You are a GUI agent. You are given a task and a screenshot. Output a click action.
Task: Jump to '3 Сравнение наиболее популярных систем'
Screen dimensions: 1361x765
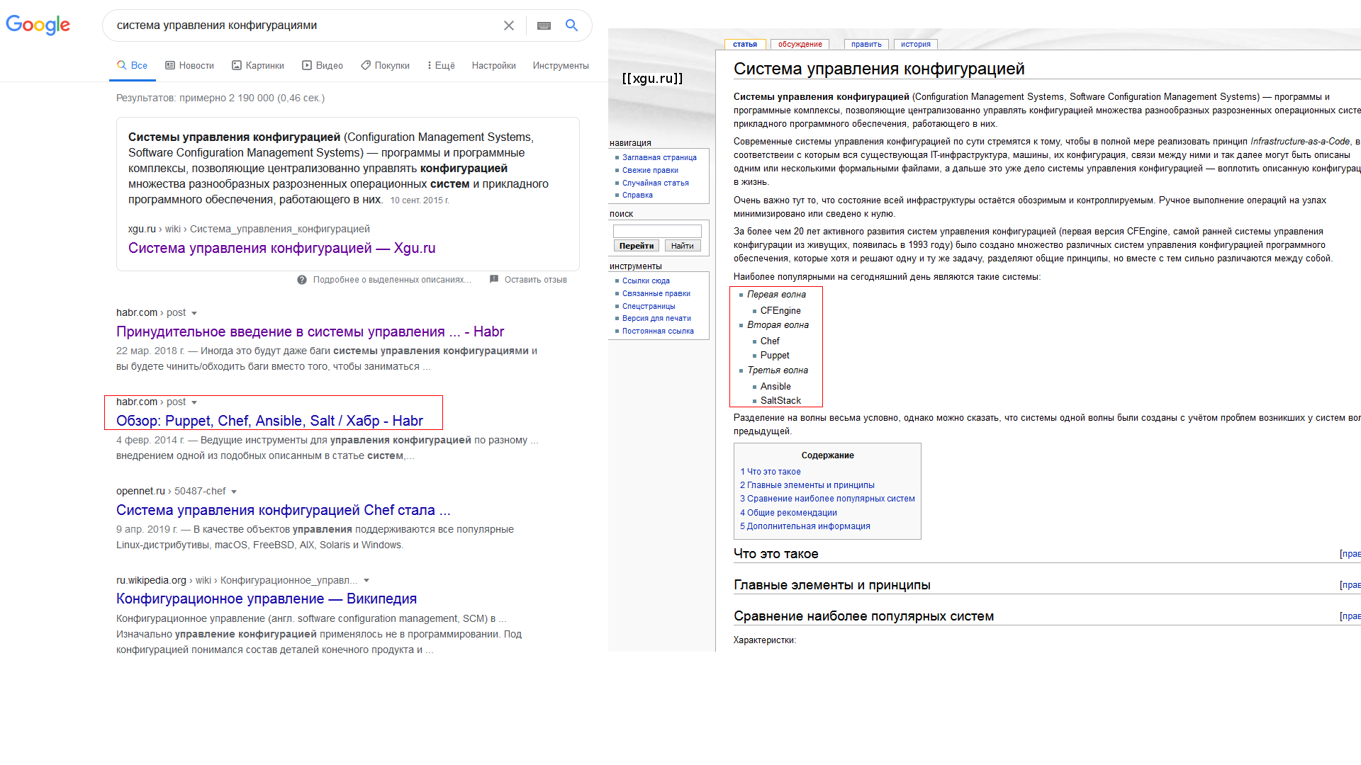(827, 499)
